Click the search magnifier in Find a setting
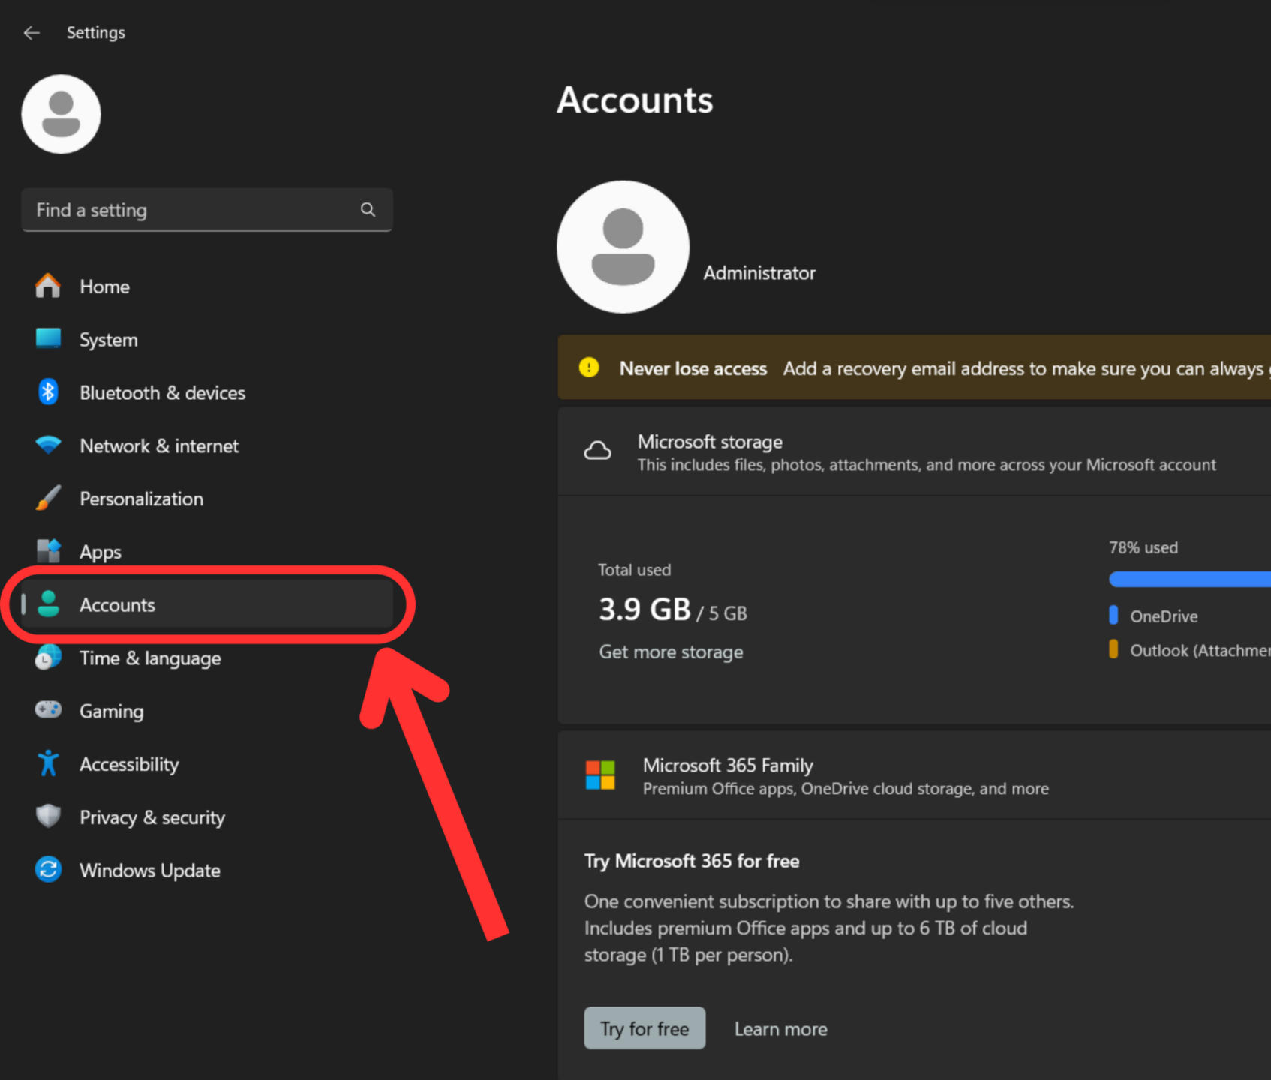 [368, 210]
